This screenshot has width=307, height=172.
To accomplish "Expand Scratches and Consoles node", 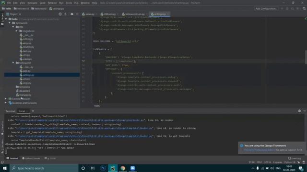I will pos(6,103).
